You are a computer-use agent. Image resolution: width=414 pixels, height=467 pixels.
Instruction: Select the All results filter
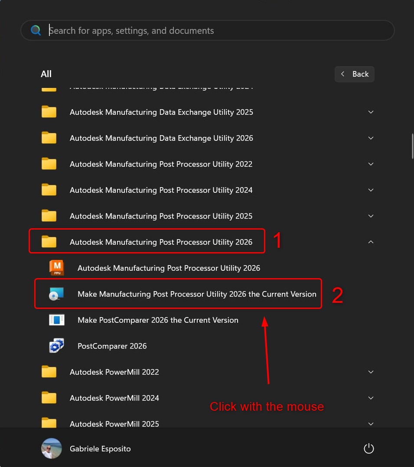pyautogui.click(x=46, y=74)
